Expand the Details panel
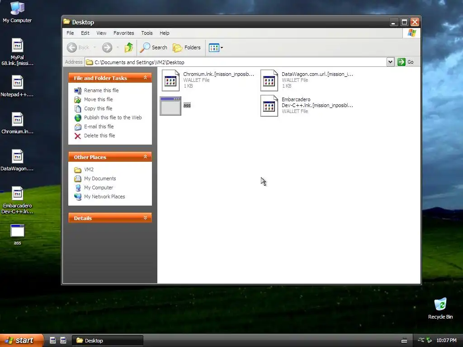463x347 pixels. tap(145, 218)
